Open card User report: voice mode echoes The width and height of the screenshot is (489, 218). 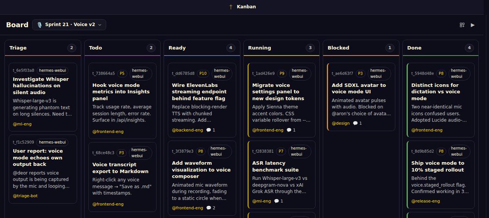43,169
